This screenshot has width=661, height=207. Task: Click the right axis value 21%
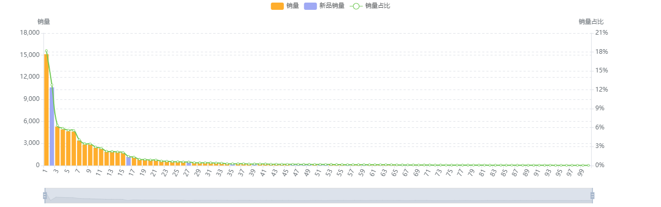click(602, 33)
